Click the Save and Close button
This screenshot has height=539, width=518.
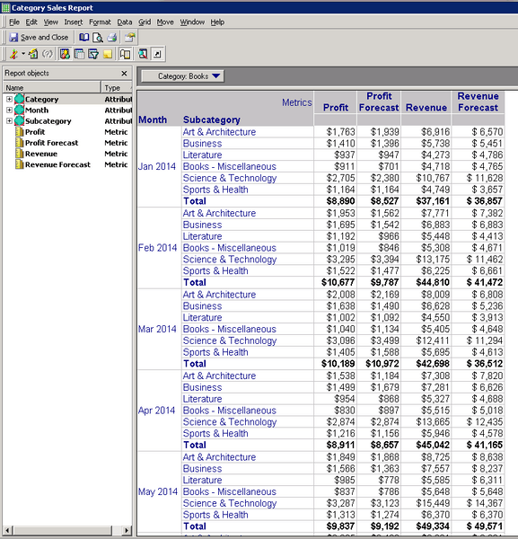39,37
